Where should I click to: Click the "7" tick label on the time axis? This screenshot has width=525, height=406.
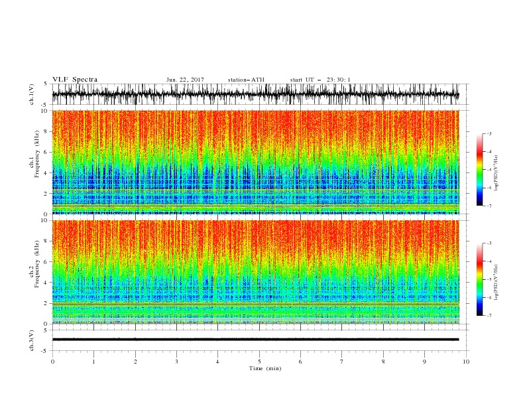(x=342, y=362)
